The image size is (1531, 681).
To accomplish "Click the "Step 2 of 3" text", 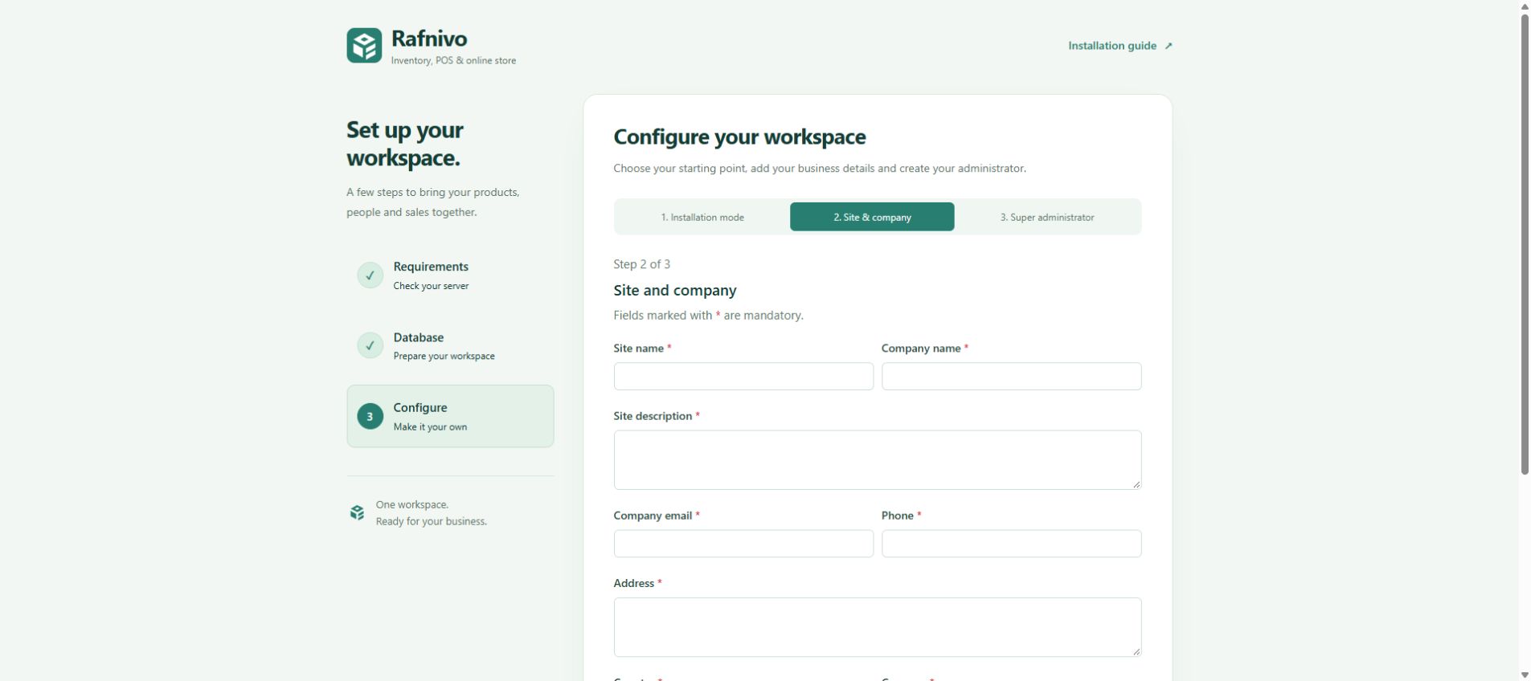I will [641, 264].
